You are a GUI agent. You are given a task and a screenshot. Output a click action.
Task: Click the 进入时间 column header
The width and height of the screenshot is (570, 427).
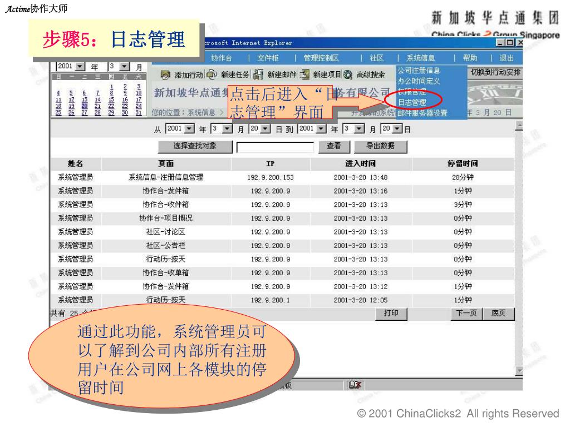tap(361, 164)
